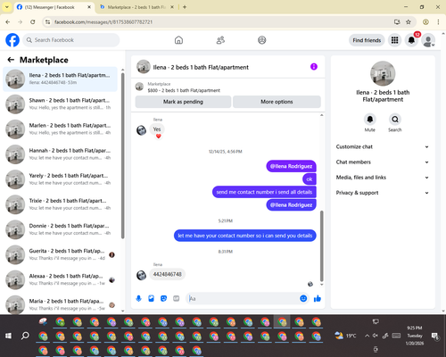Open the notifications bell with 12 badge
This screenshot has width=446, height=357.
[x=411, y=40]
